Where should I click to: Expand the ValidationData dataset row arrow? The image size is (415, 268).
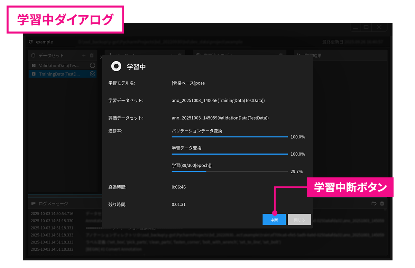pos(34,65)
